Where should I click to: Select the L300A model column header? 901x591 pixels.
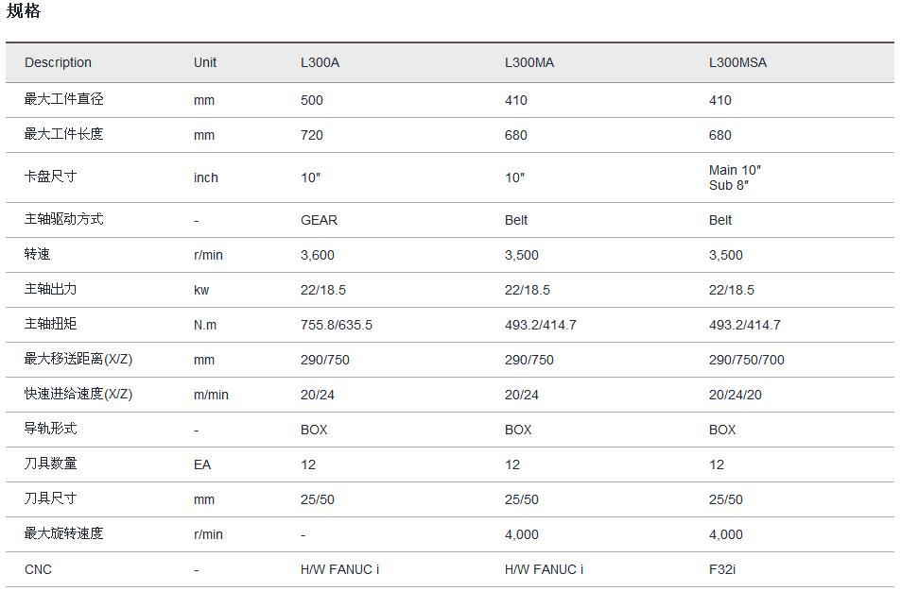point(320,63)
